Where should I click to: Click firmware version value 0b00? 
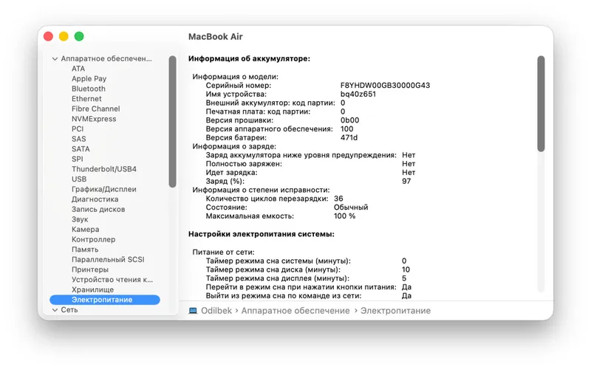(349, 120)
